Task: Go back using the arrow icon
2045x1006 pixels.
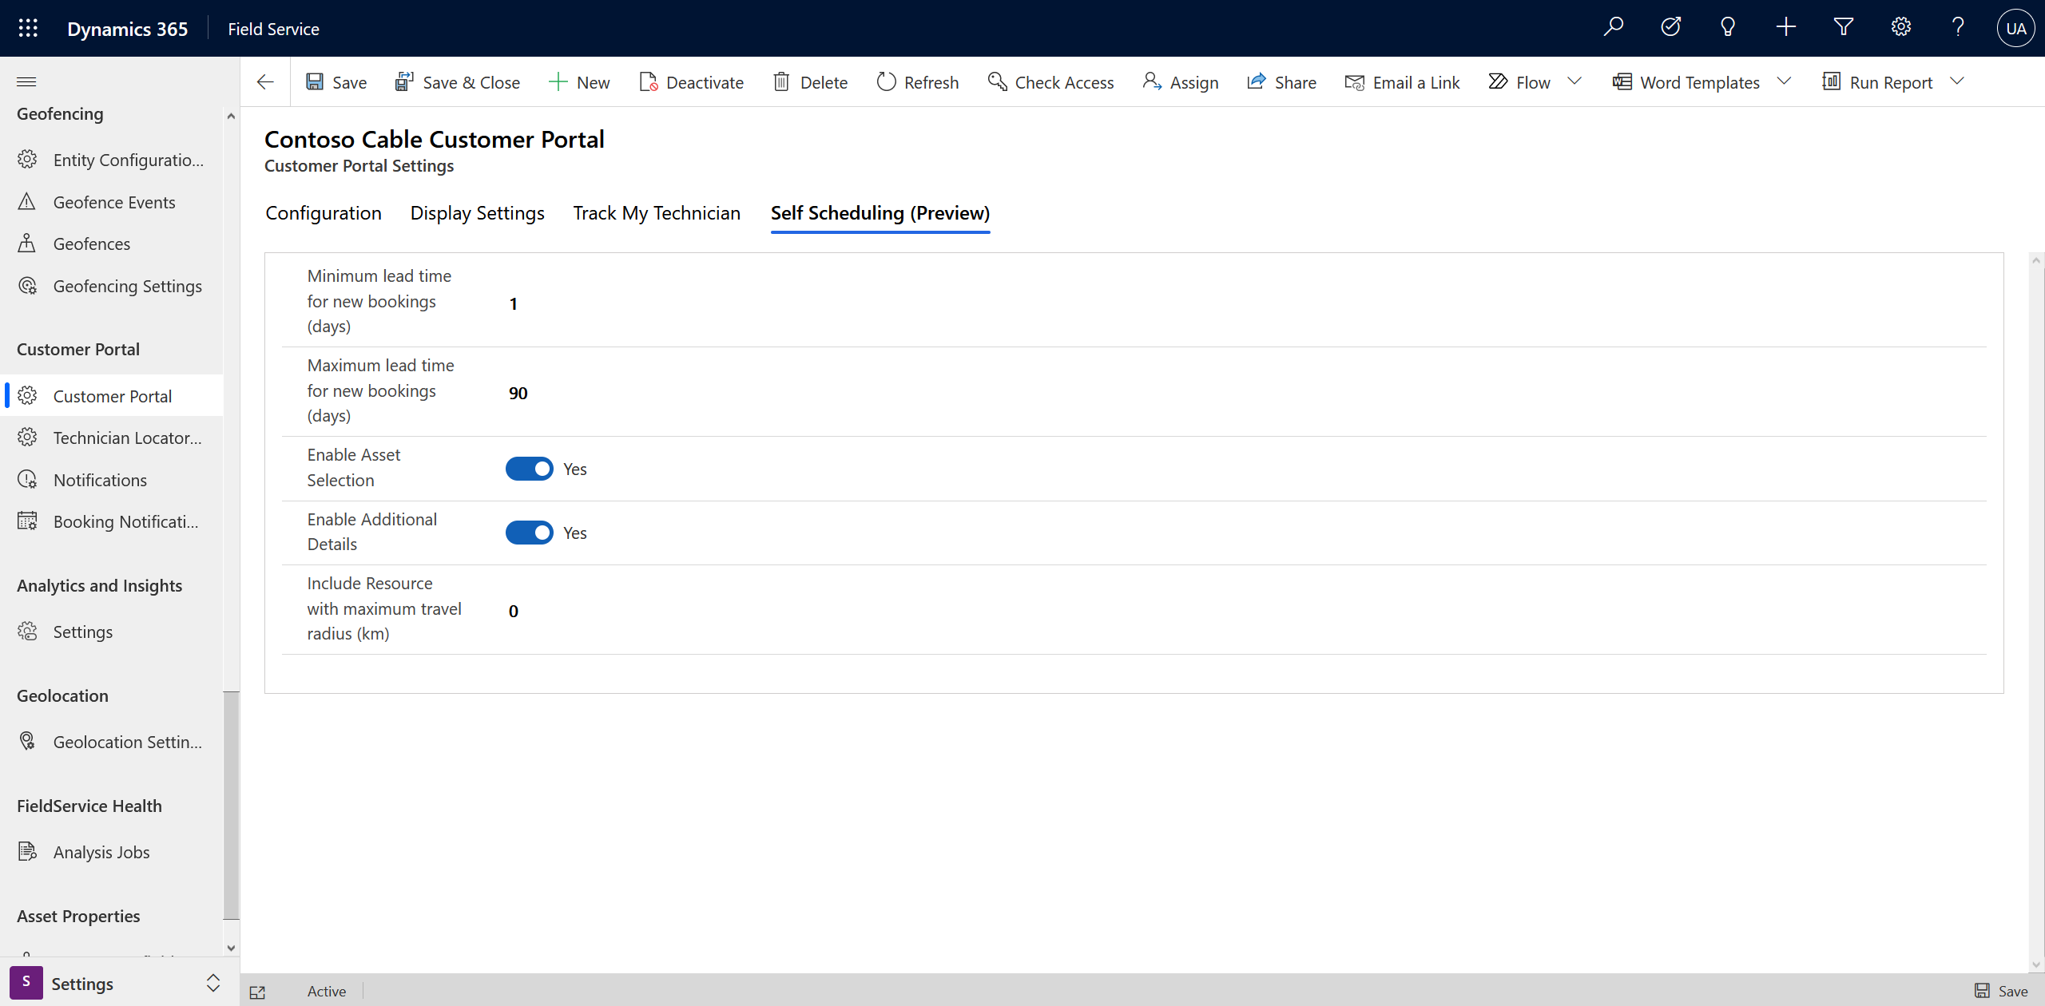Action: click(265, 82)
